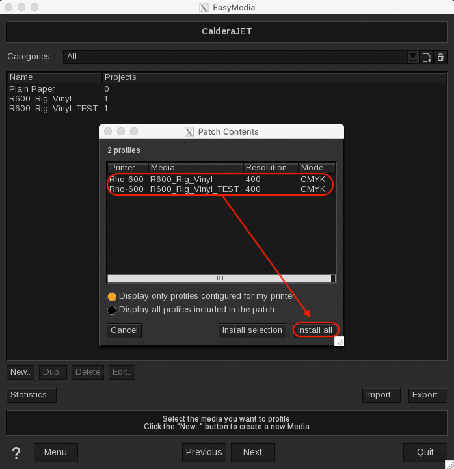Click the Delete media button
Screen dimensions: 454x469
click(88, 372)
